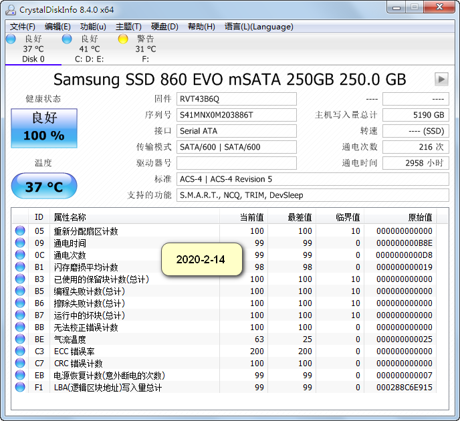
Task: Click the ---- (SSD) rotation rate field
Action: [416, 131]
